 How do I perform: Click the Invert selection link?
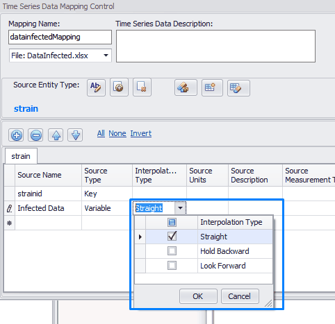[x=141, y=133]
